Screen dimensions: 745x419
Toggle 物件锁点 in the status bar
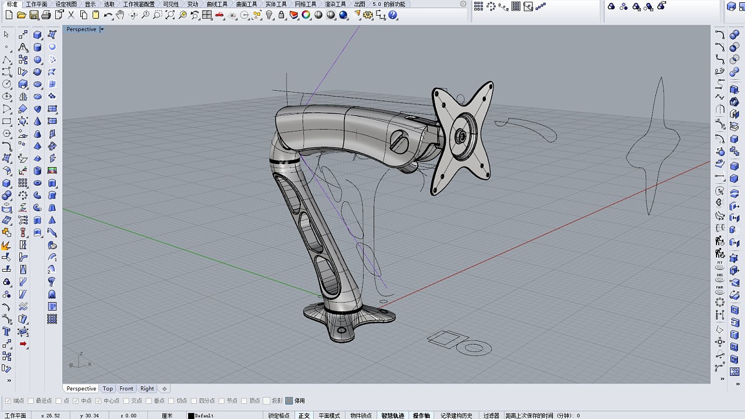coord(361,416)
